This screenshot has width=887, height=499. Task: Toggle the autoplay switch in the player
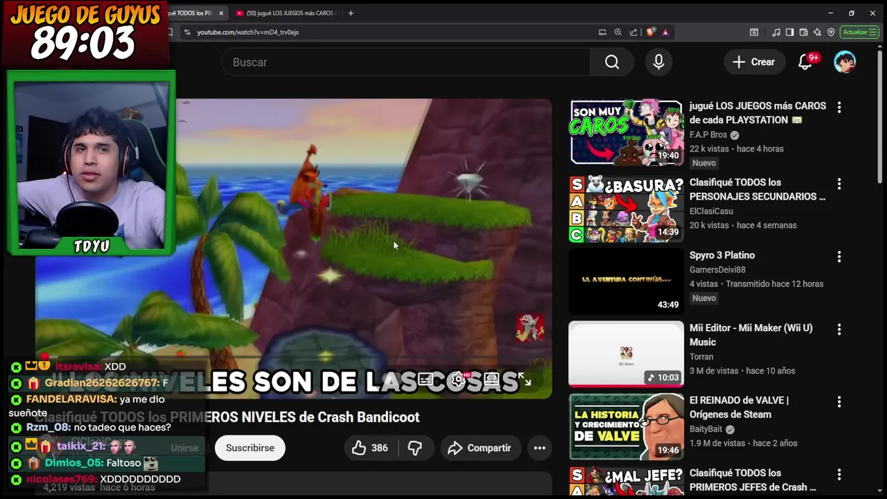tap(392, 380)
